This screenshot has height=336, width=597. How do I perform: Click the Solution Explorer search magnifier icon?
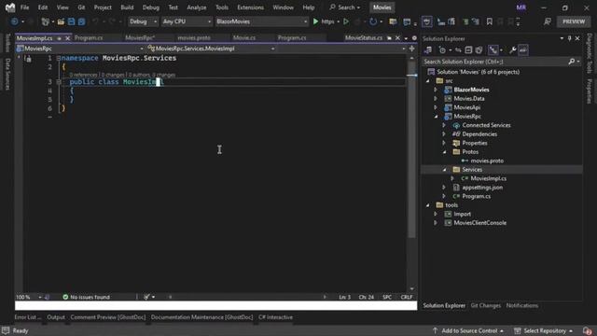point(572,62)
